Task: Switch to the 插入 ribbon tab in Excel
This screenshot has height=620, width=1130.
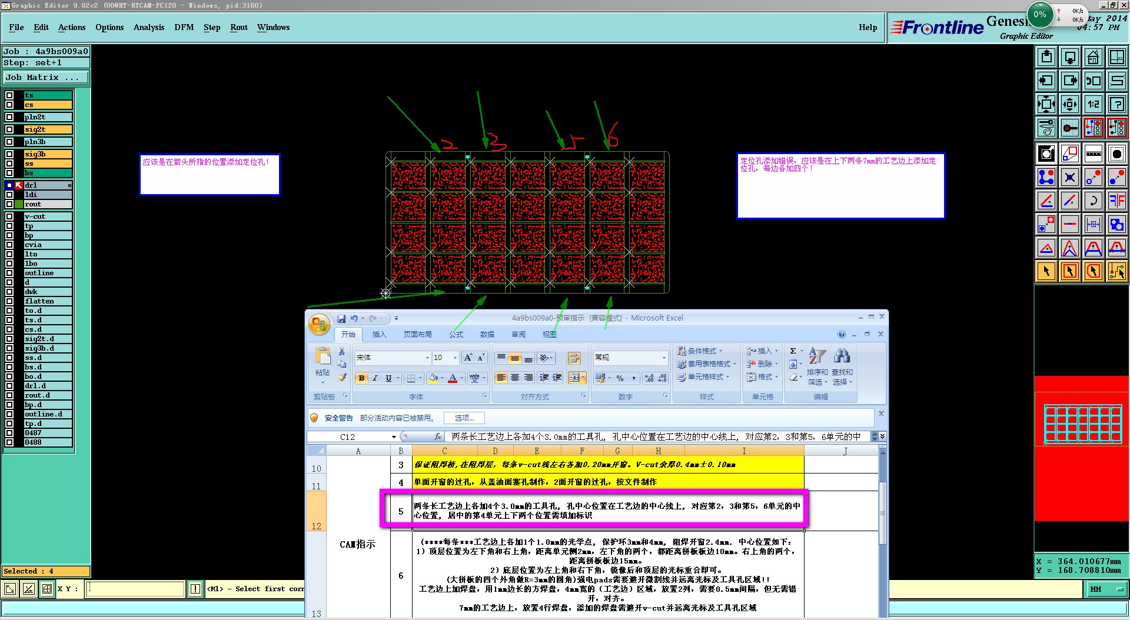Action: 380,334
